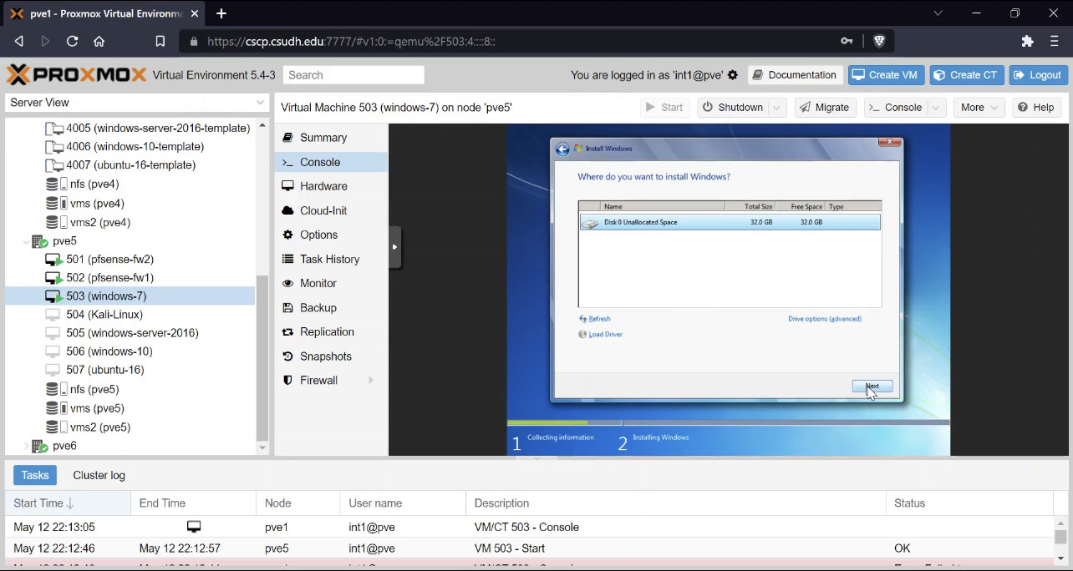
Task: Select the vms2 (pve5) storage
Action: (99, 427)
